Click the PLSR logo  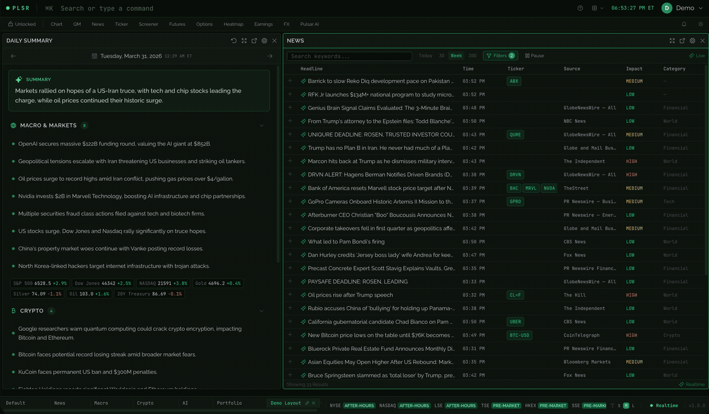tap(17, 8)
